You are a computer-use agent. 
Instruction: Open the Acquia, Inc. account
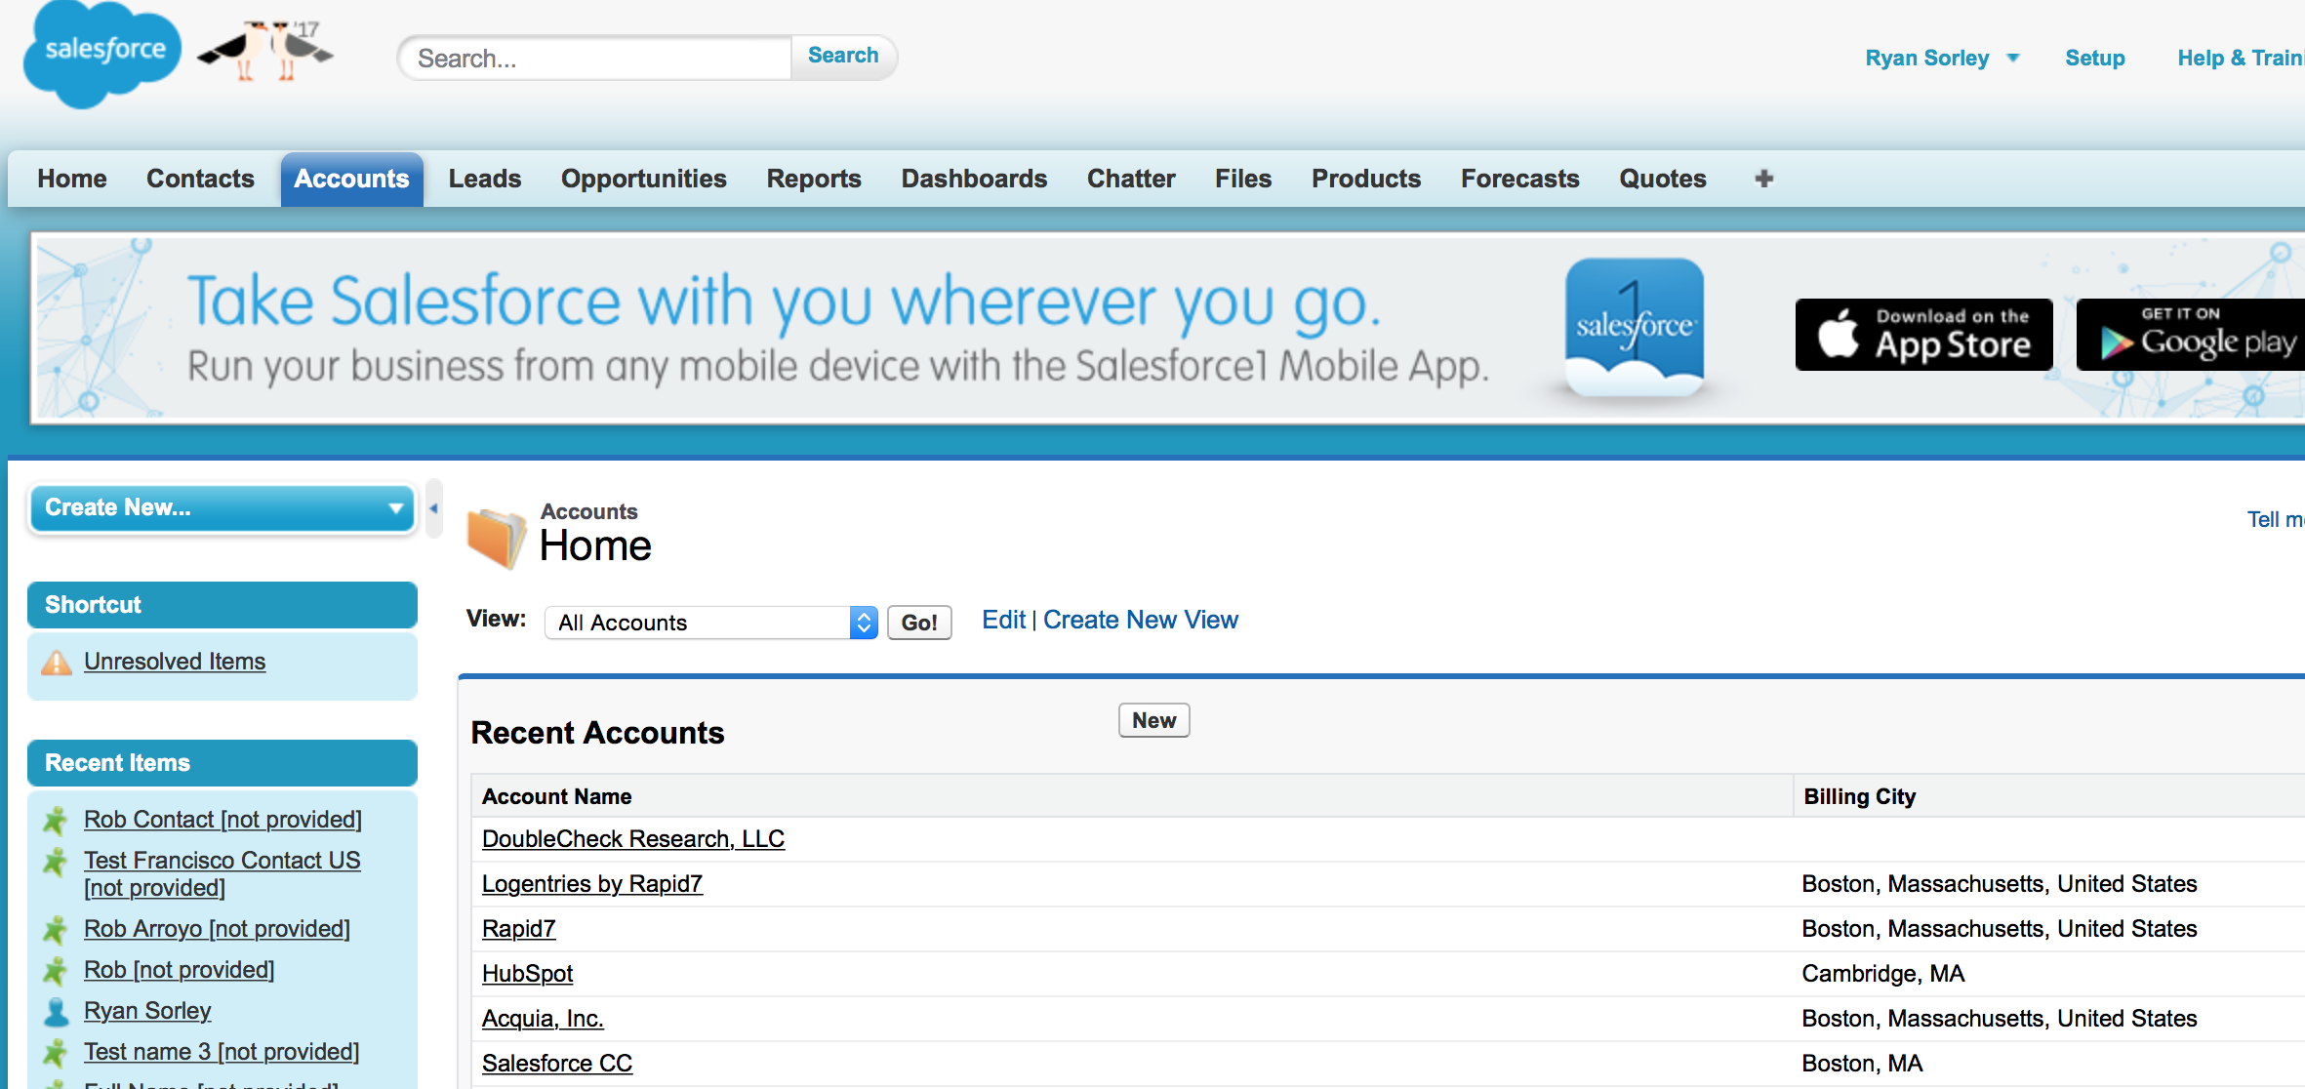pyautogui.click(x=543, y=1019)
